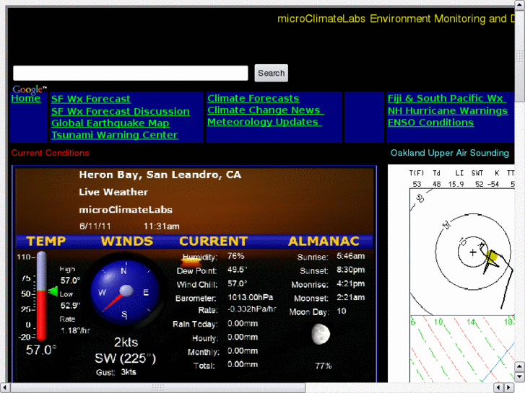Click the Oakland sounding hodograph chart
Screen dimensions: 525x393
click(x=462, y=252)
